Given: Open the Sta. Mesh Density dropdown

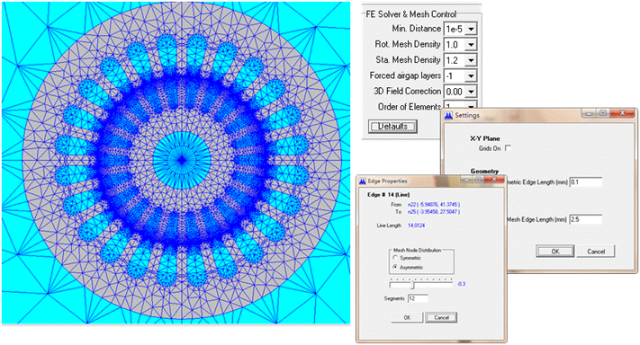Looking at the screenshot, I should 471,60.
